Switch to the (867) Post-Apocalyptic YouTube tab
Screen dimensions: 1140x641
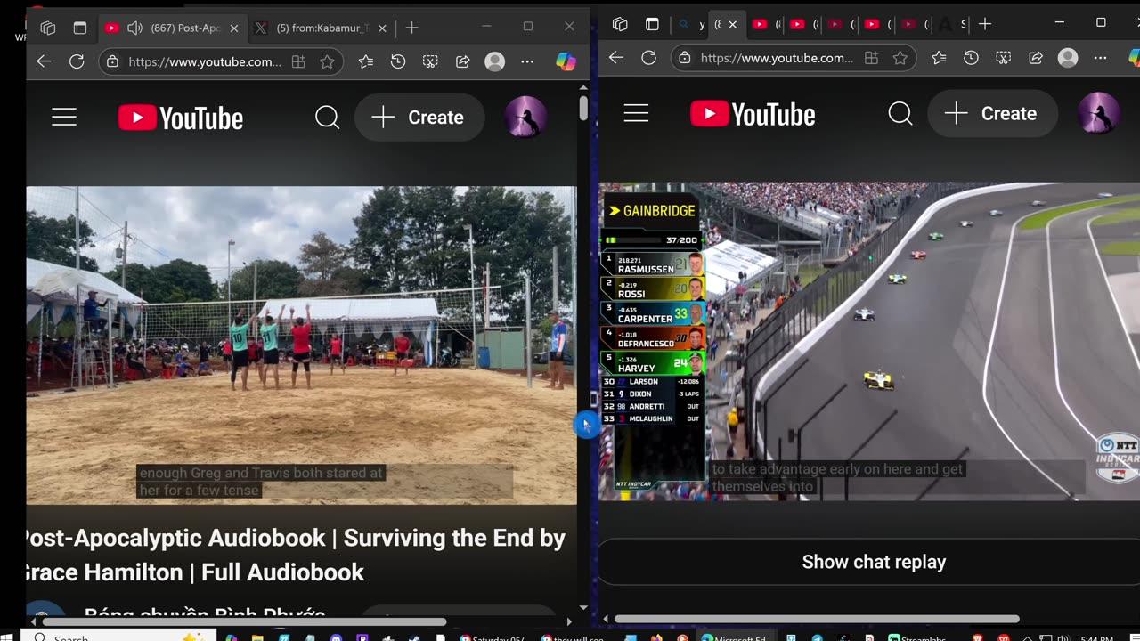point(171,28)
